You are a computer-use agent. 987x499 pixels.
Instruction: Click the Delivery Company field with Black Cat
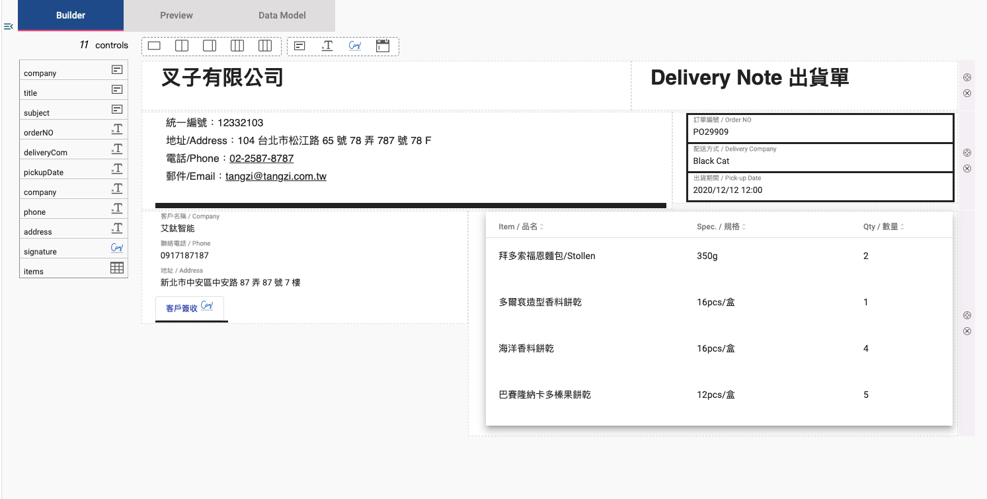(x=820, y=157)
